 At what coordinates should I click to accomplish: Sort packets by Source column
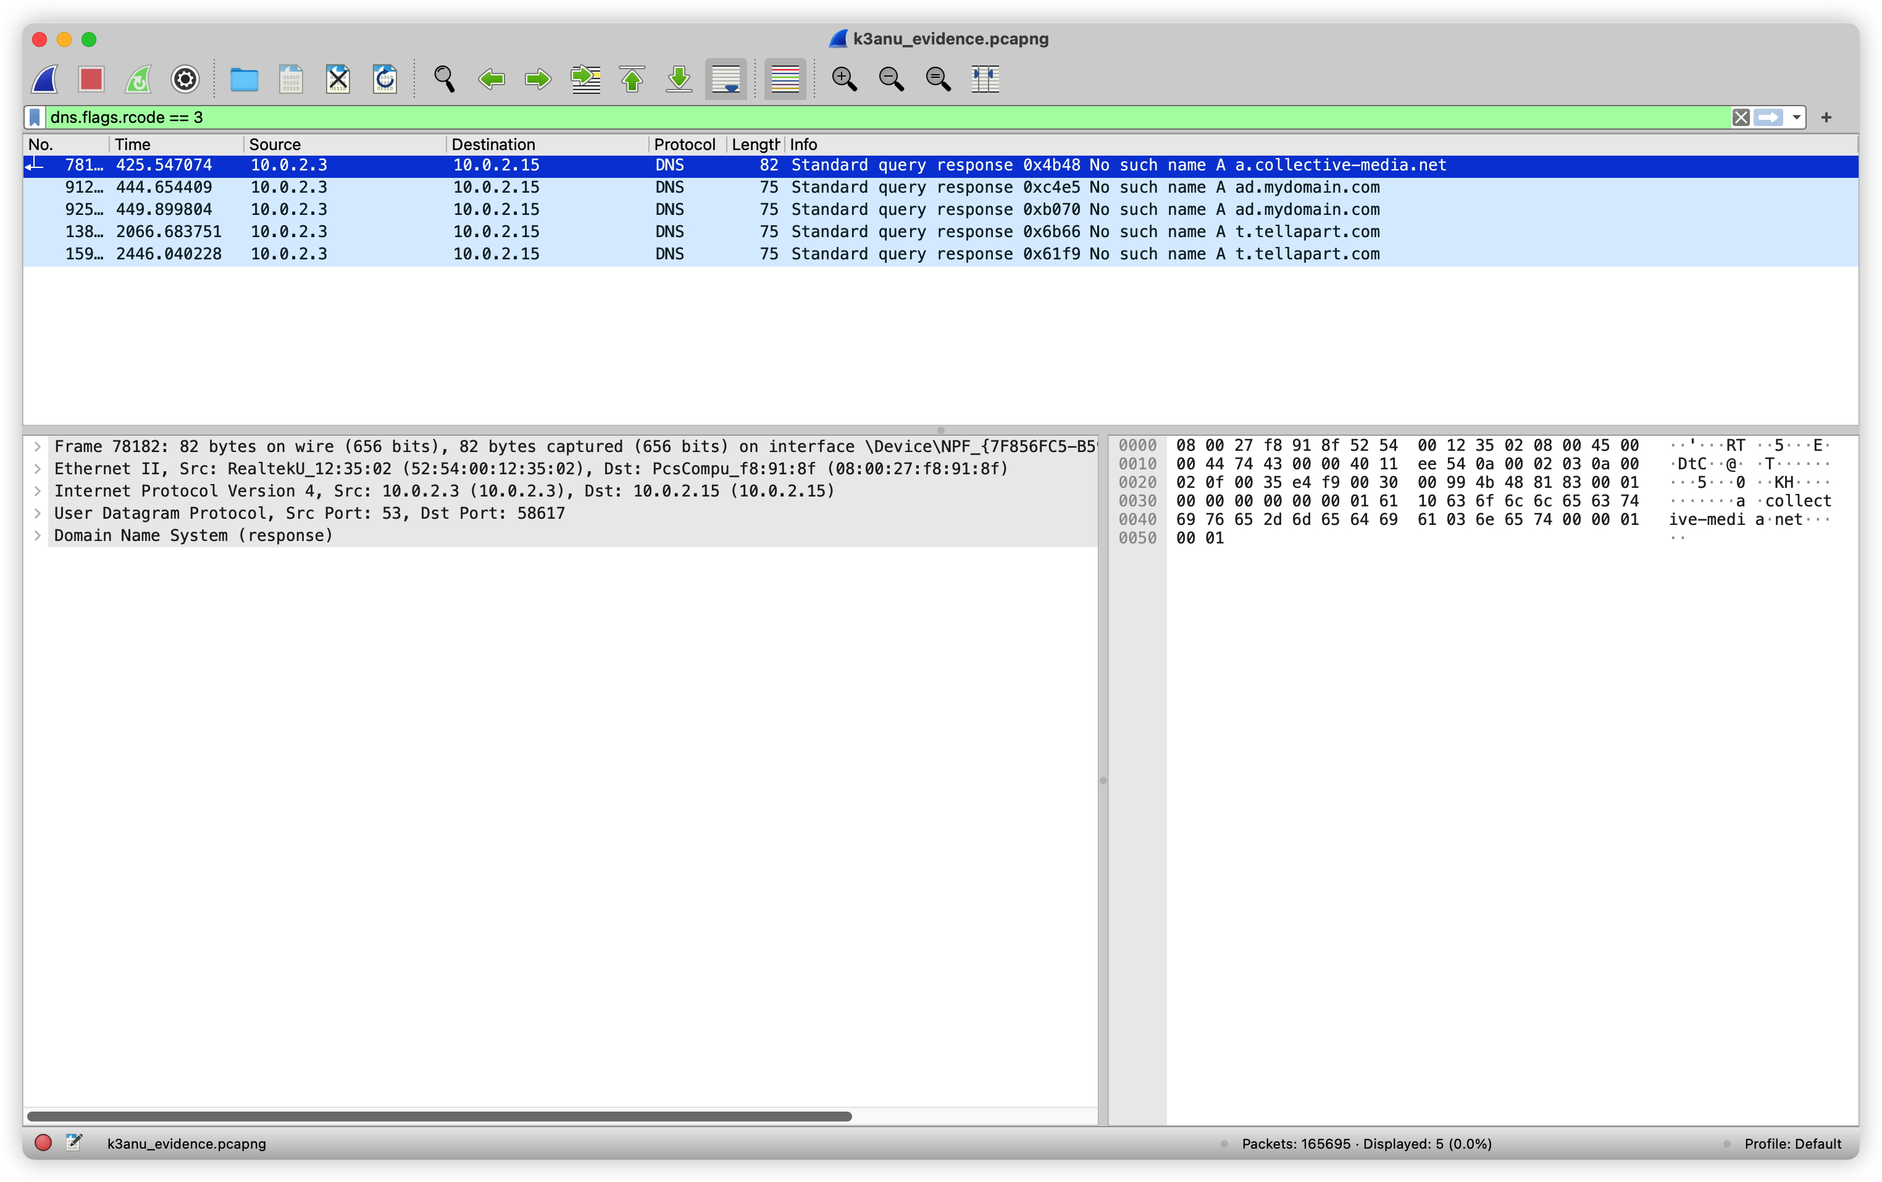tap(345, 145)
